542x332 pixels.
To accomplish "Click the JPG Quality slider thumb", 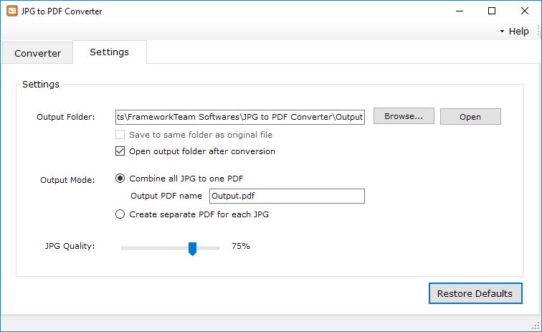I will click(193, 249).
